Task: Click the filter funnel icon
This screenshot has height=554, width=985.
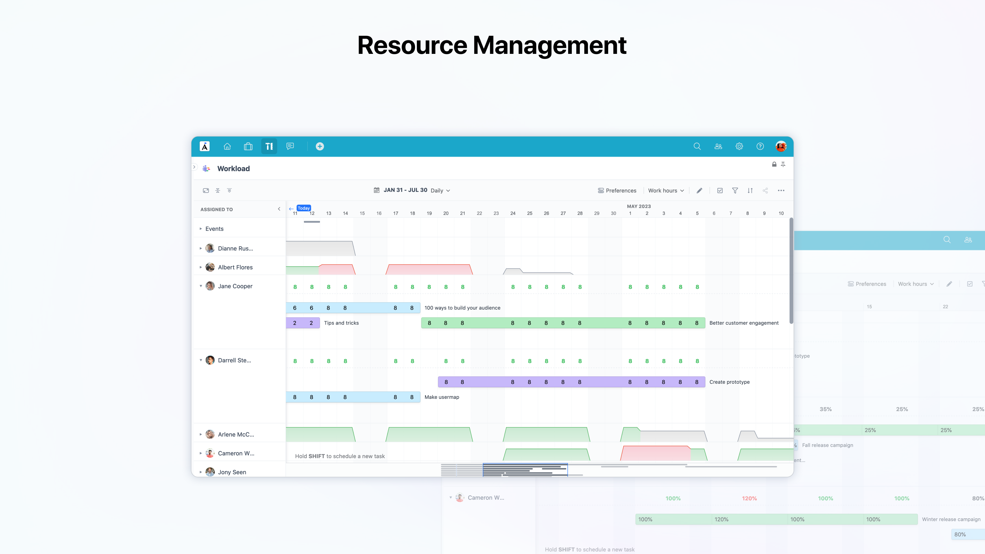Action: 735,190
